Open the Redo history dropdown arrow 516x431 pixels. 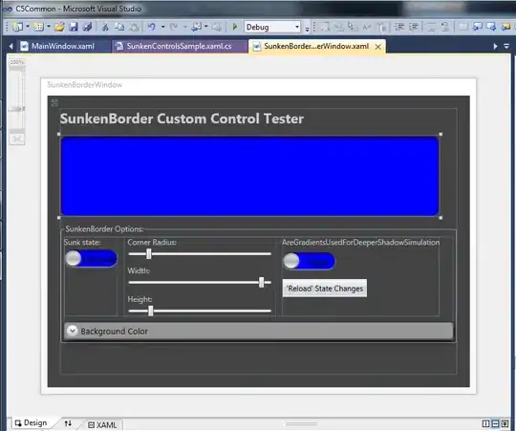(185, 27)
